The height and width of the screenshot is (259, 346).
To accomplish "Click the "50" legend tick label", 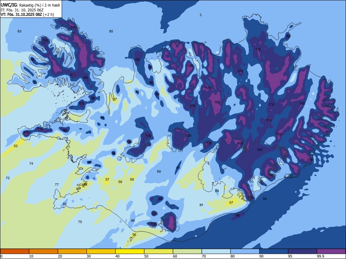I will pyautogui.click(x=146, y=256).
